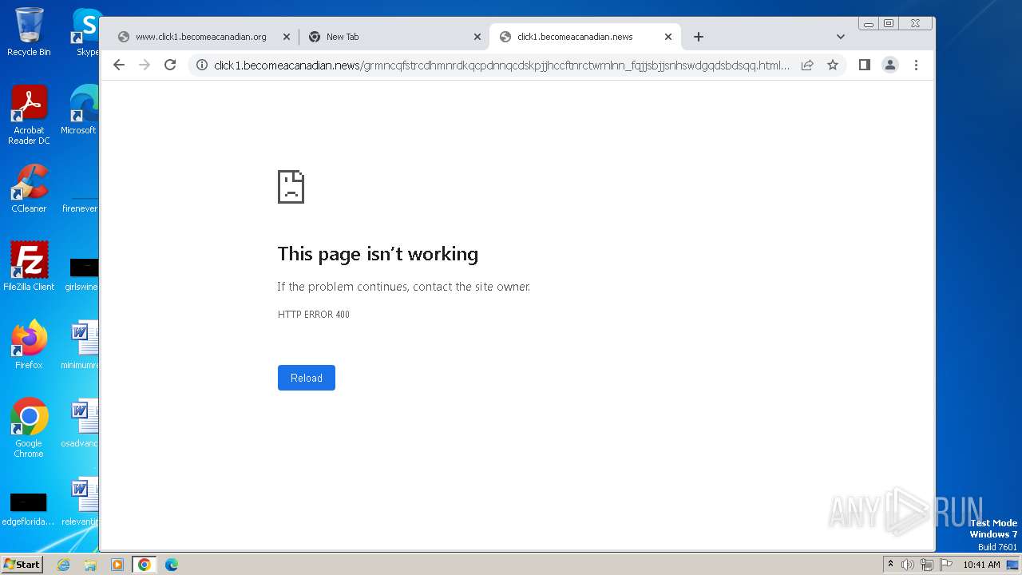Open Windows Explorer folder in taskbar
This screenshot has width=1022, height=575.
coord(90,565)
